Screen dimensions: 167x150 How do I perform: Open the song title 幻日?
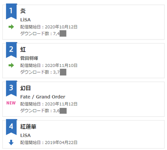(25, 88)
